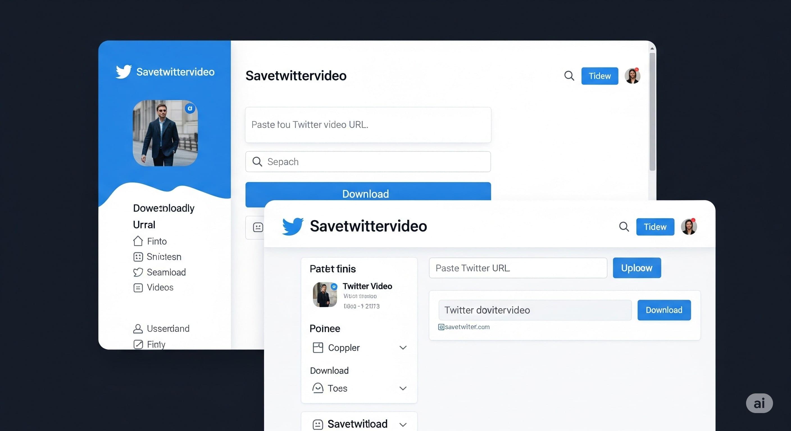The image size is (791, 431).
Task: Click the Sepach search field
Action: point(368,162)
